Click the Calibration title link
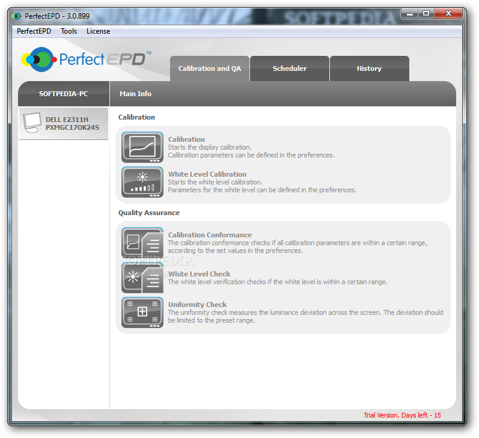Image resolution: width=479 pixels, height=438 pixels. [186, 139]
